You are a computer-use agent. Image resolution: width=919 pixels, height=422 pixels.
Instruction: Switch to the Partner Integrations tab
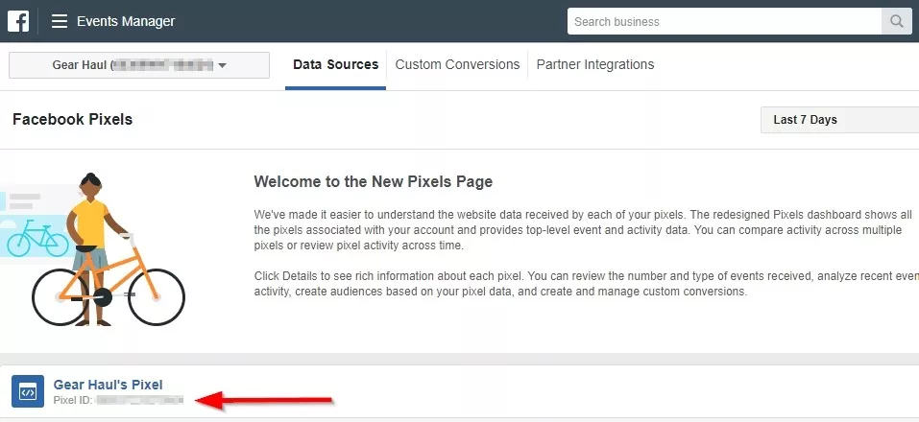(x=595, y=65)
